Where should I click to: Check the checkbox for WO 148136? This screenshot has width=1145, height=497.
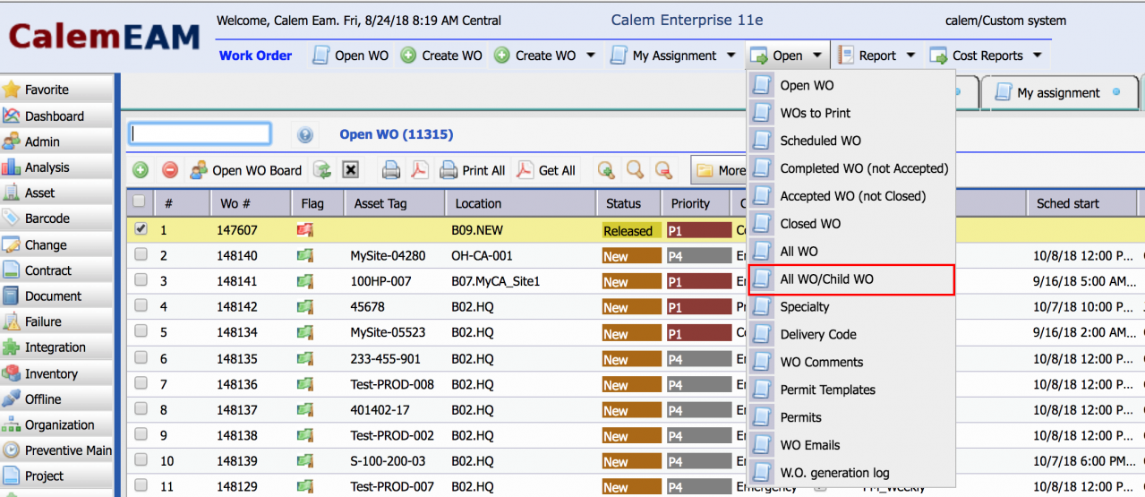tap(140, 383)
